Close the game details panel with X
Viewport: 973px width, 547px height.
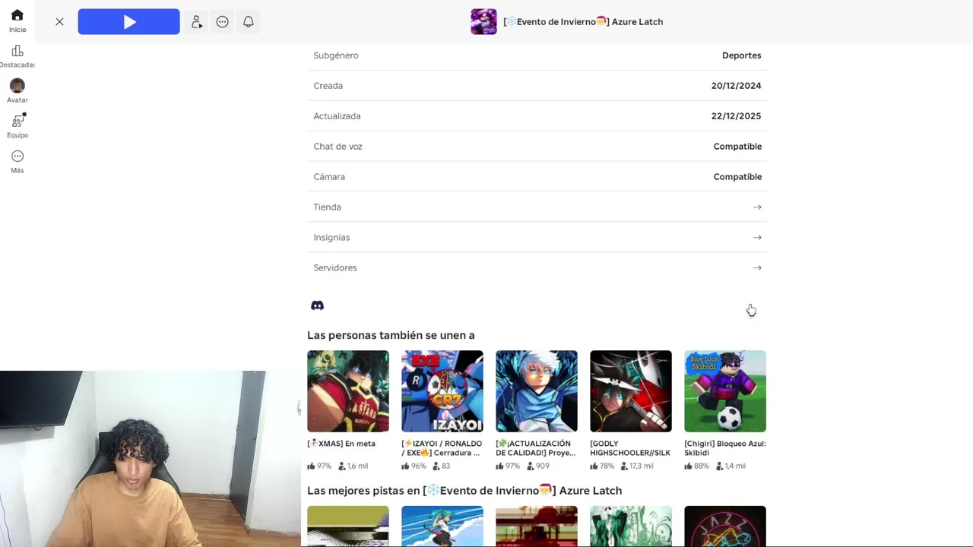click(59, 22)
